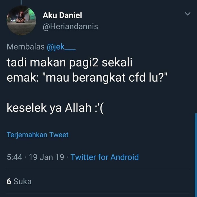Open the @Heriandannis handle

click(x=70, y=26)
